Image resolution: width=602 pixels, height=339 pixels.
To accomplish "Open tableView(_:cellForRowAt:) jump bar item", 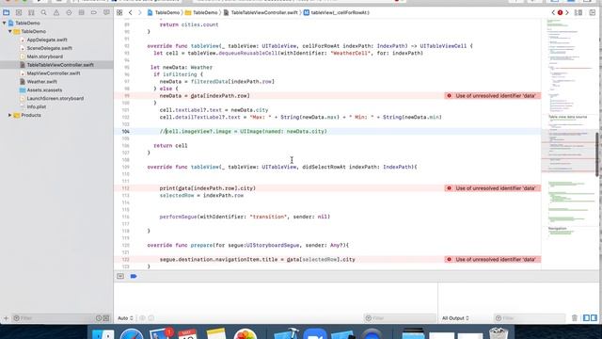I will coord(337,12).
